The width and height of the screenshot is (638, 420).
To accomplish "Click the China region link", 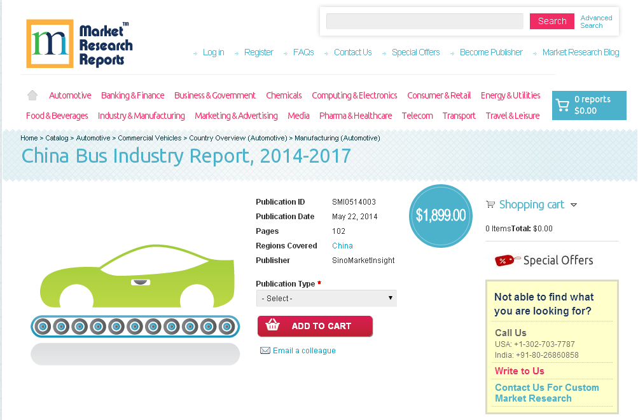I will coord(342,245).
